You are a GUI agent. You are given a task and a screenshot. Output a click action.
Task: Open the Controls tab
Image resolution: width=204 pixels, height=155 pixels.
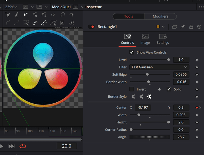pyautogui.click(x=127, y=39)
